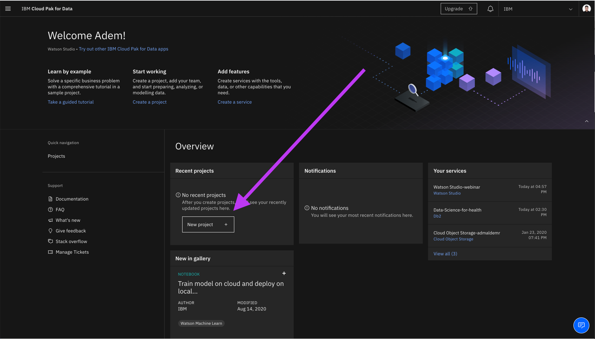Expand the IBM account dropdown

pyautogui.click(x=539, y=9)
